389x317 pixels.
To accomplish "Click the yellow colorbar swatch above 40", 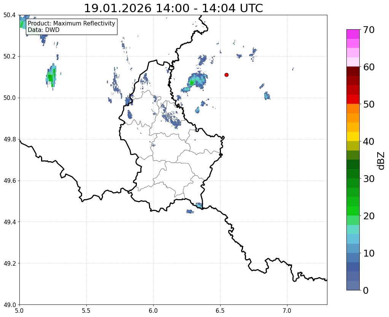I will [353, 136].
